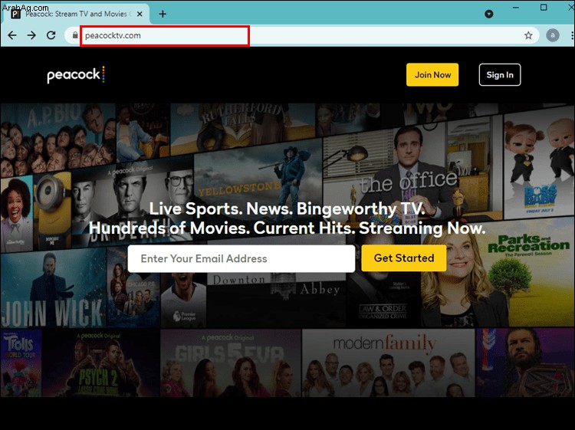The width and height of the screenshot is (575, 430).
Task: Select the A.P. Bio show thumbnail
Action: (58, 140)
